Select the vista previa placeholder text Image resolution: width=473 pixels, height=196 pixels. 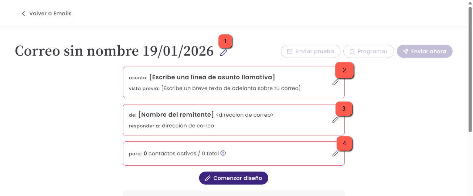click(x=231, y=88)
